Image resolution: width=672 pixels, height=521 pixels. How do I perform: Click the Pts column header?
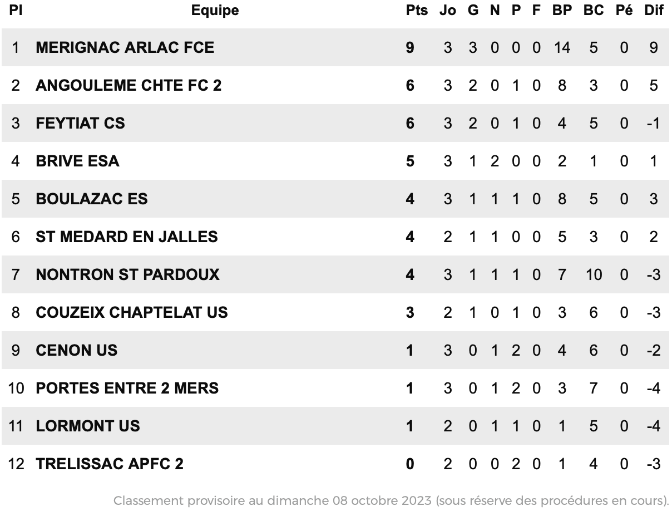(417, 11)
